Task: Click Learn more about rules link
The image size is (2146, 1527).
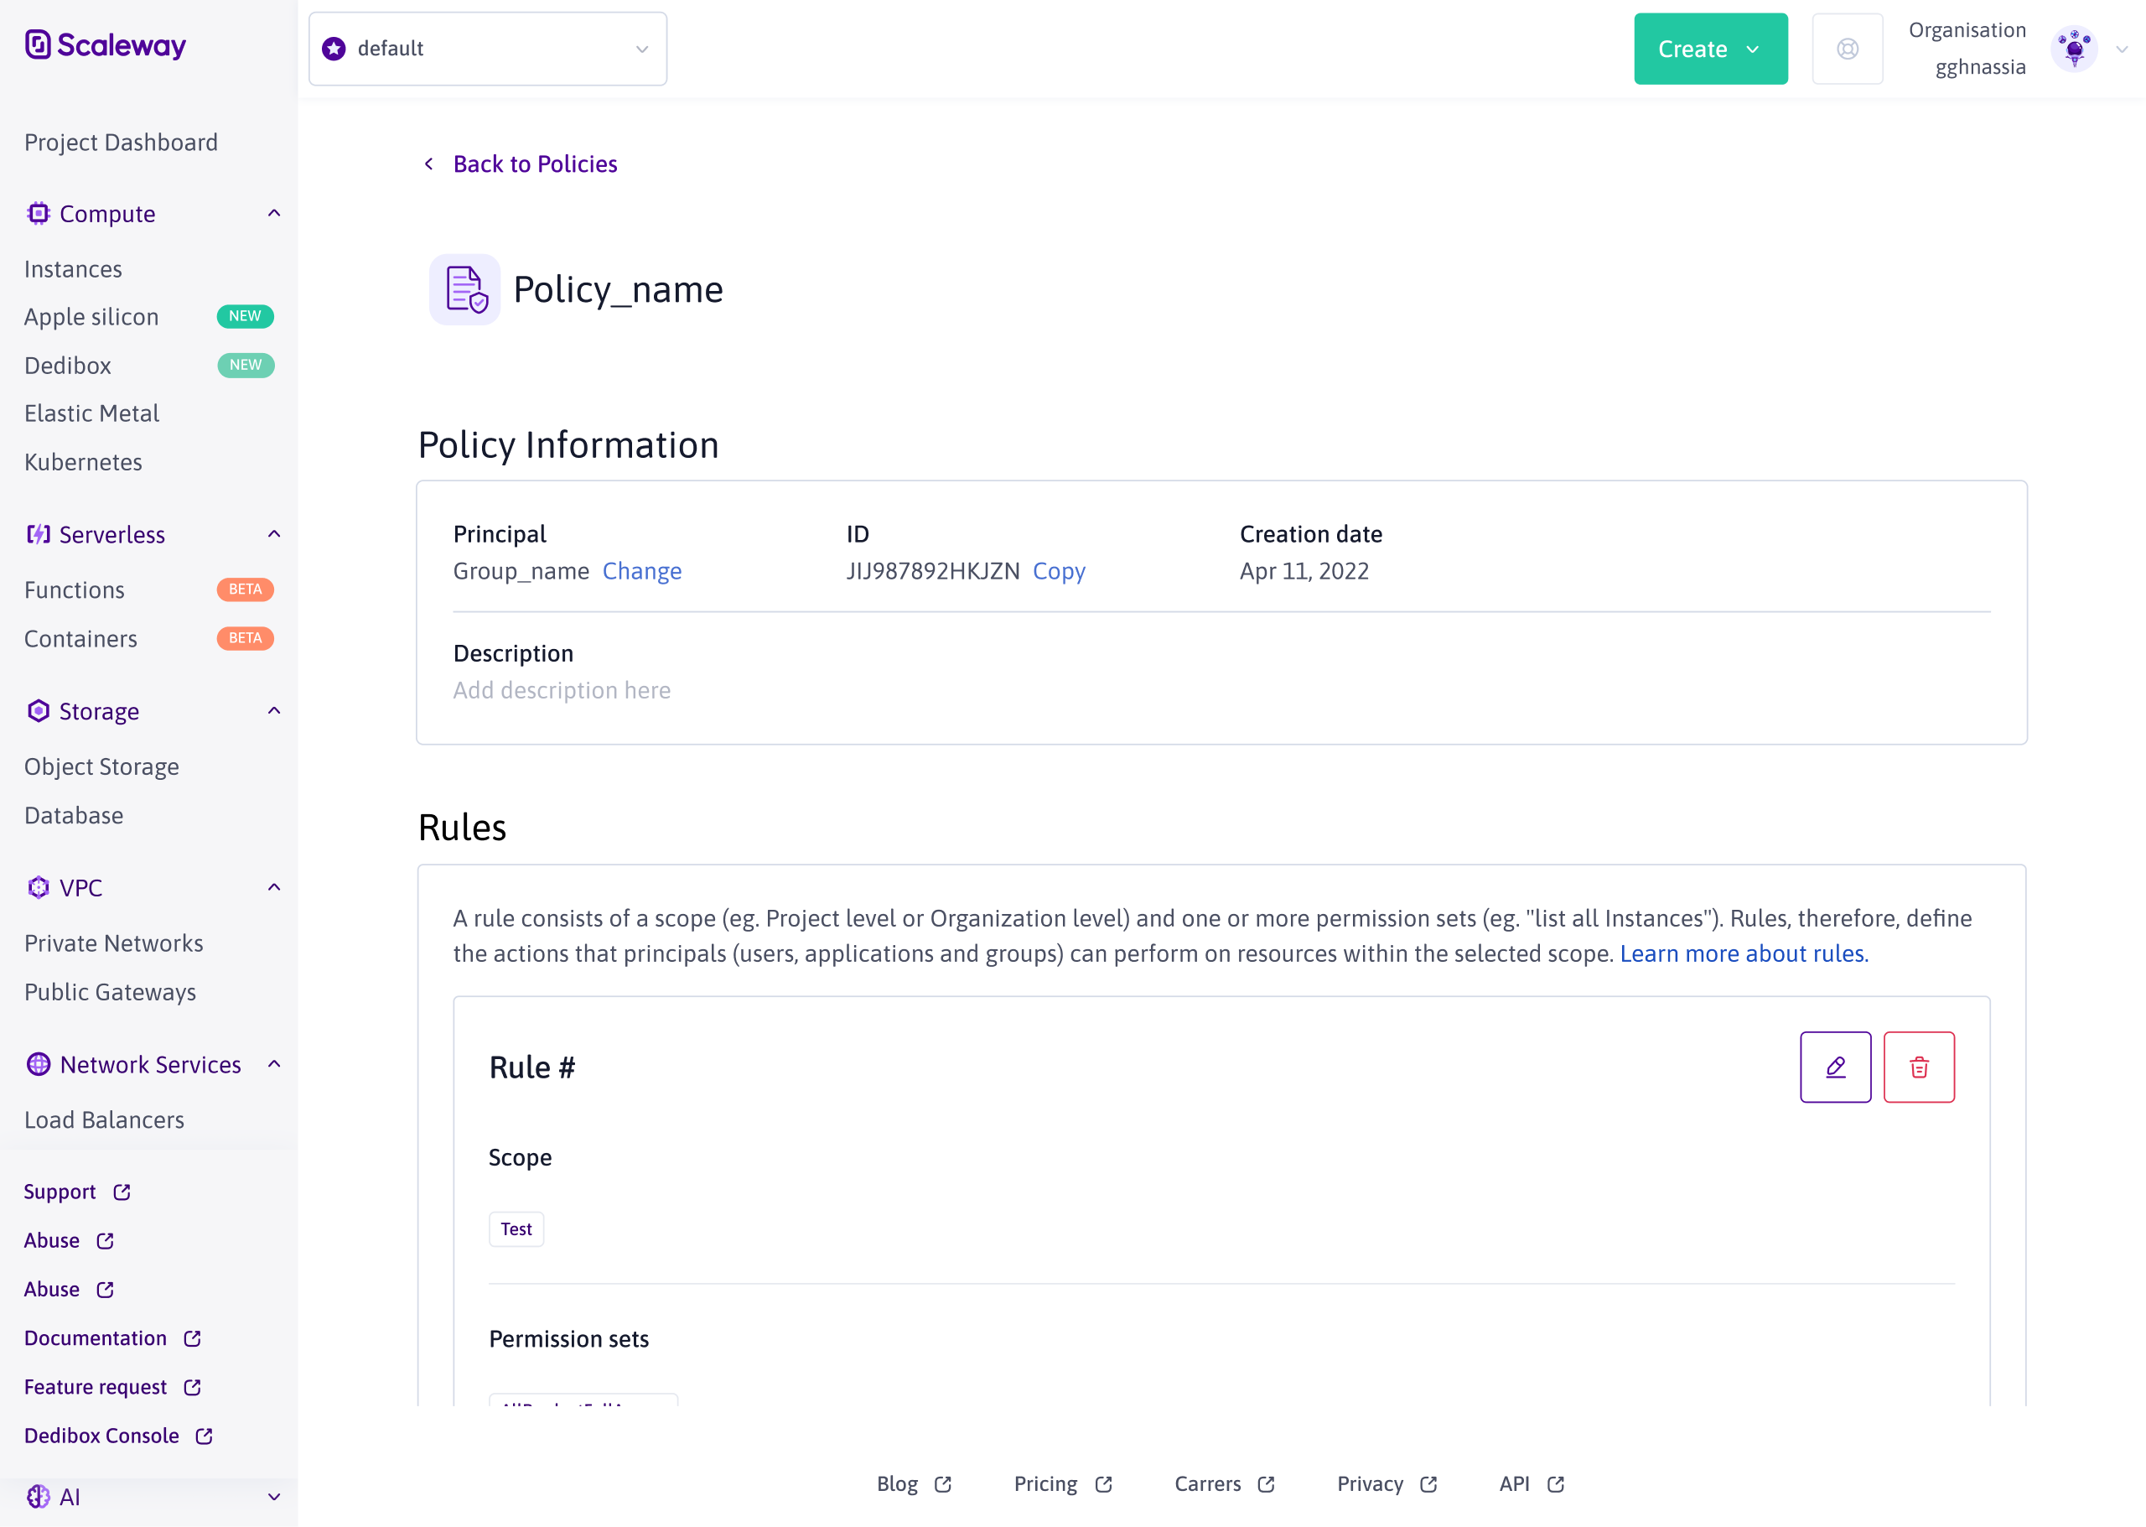Action: 1744,953
